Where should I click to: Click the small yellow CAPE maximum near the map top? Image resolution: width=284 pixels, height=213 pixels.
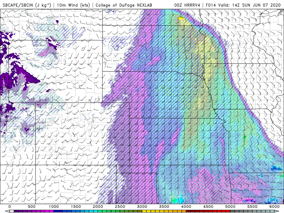[x=181, y=18]
